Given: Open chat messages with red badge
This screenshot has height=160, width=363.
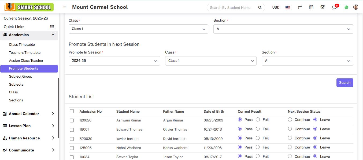Looking at the screenshot, I should point(334,7).
